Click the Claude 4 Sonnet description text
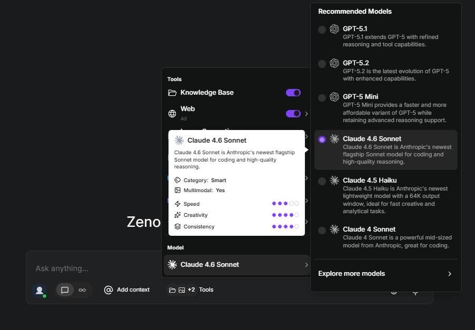475x330 pixels. [x=398, y=242]
